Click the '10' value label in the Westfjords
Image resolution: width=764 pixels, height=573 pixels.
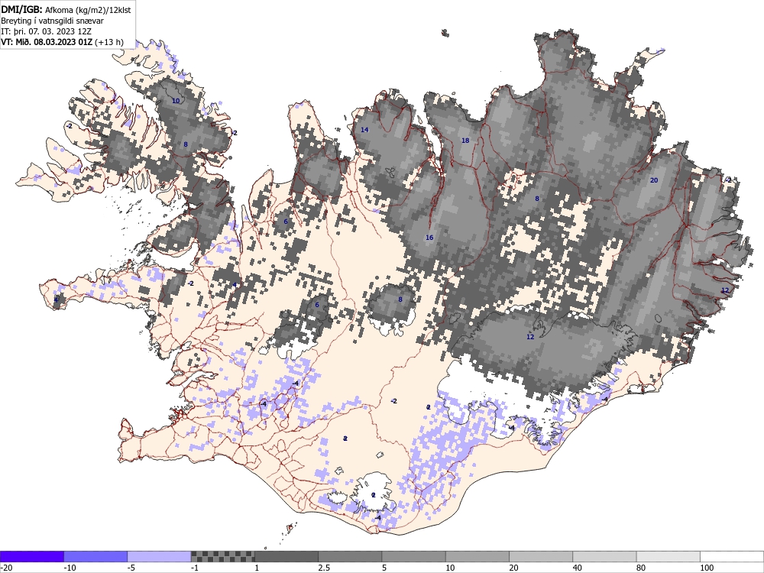[x=176, y=101]
